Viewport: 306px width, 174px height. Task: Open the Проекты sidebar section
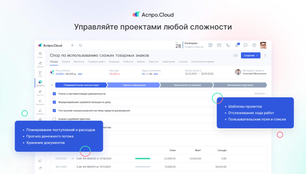click(x=40, y=83)
